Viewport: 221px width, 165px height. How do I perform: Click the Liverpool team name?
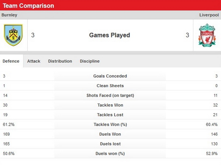click(209, 15)
